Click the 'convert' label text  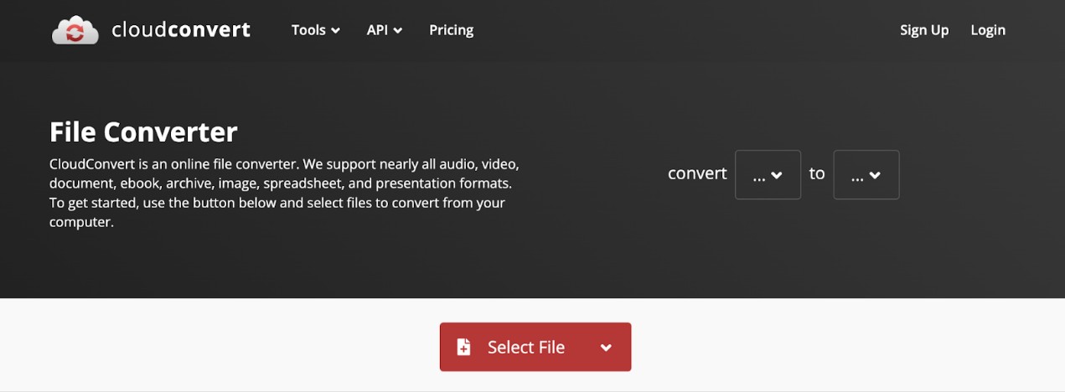tap(697, 173)
